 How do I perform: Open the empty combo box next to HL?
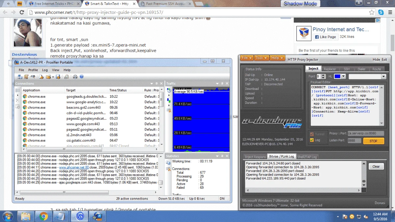coord(367,76)
